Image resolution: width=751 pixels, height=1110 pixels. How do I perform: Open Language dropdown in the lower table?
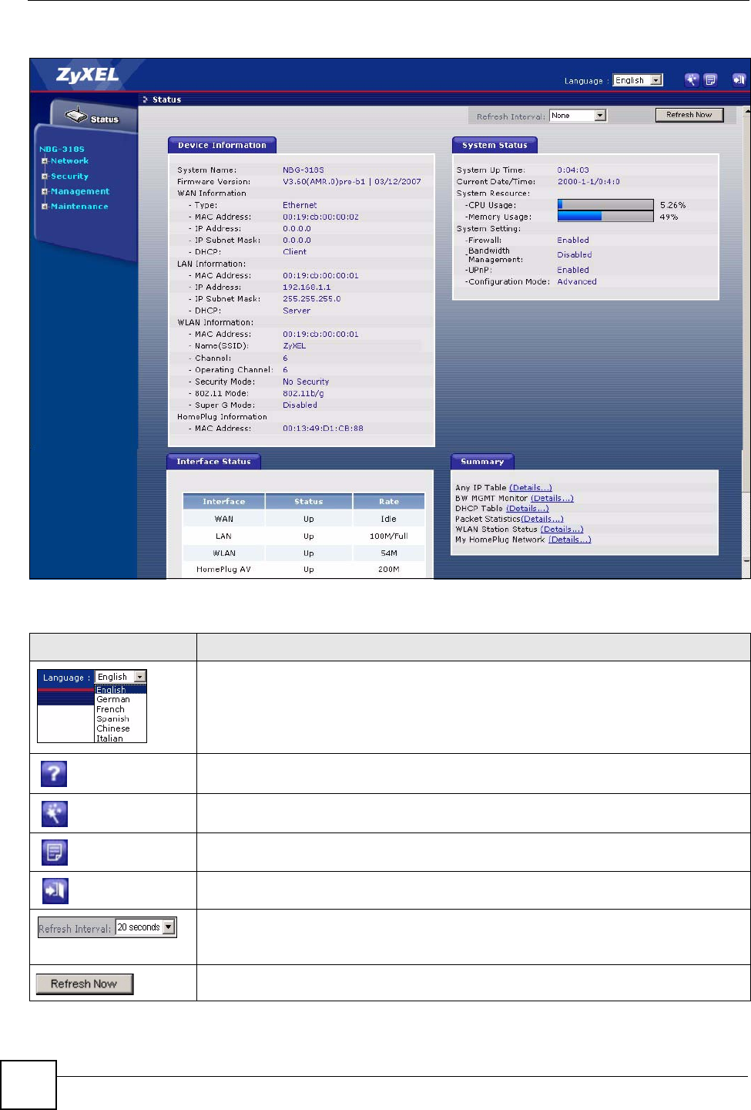coord(120,677)
